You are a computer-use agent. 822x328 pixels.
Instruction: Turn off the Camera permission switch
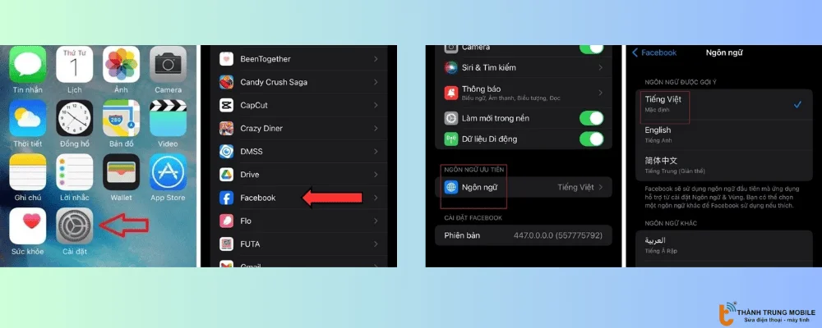pos(591,48)
